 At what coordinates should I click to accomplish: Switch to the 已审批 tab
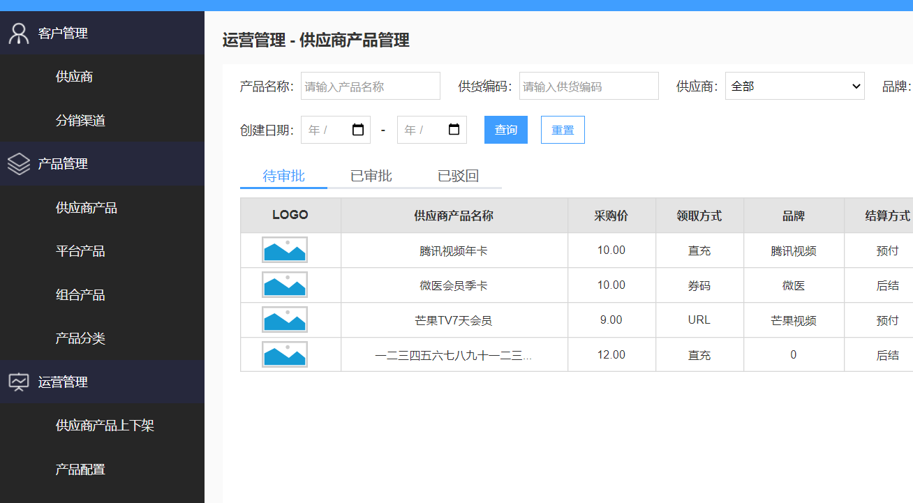pyautogui.click(x=371, y=176)
